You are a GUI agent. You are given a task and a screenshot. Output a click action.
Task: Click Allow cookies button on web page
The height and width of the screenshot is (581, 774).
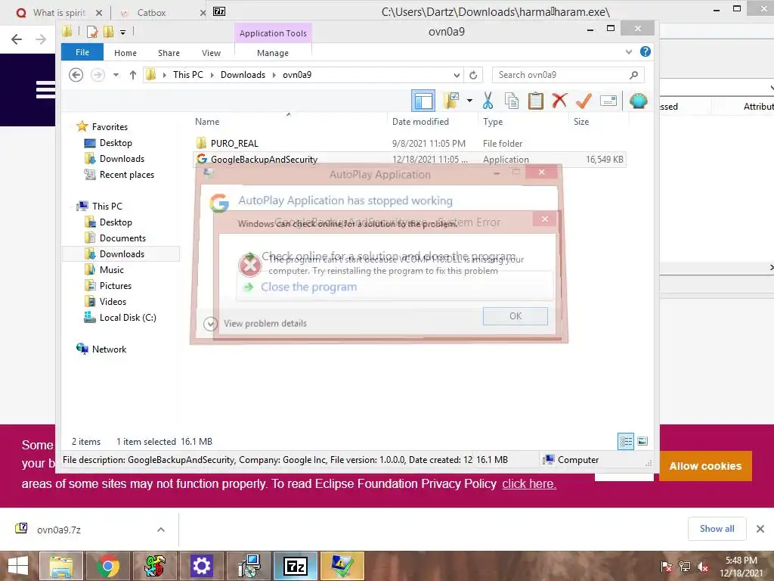705,466
